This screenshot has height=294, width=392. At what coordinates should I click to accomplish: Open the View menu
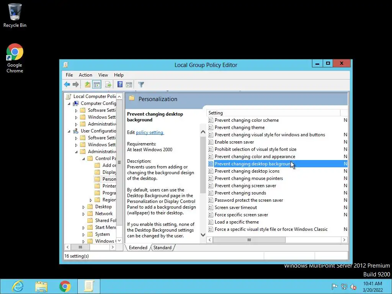(103, 75)
